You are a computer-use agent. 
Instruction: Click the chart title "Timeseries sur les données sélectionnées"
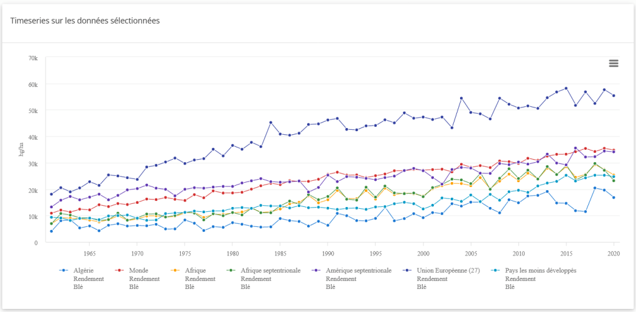click(x=85, y=21)
